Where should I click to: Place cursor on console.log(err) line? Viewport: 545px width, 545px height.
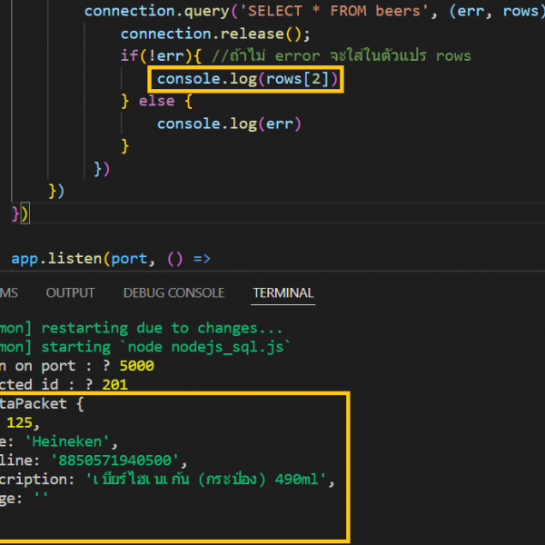pos(228,123)
